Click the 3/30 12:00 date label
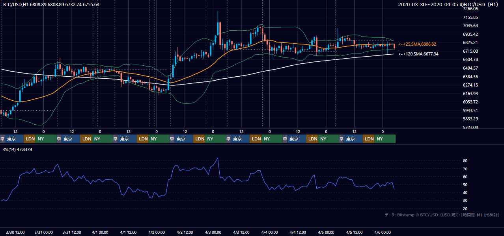Viewport: 504px width, 236px height. click(15, 232)
